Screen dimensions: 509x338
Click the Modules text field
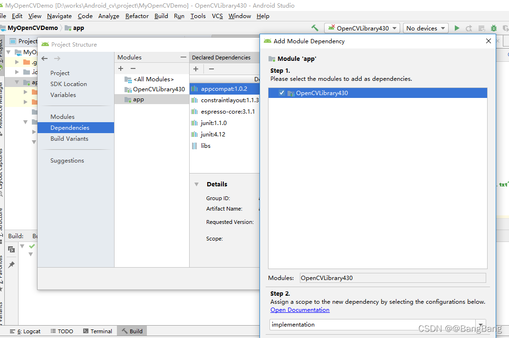393,278
